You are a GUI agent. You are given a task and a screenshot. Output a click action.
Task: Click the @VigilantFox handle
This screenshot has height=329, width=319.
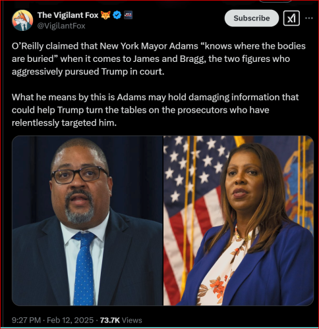click(61, 26)
